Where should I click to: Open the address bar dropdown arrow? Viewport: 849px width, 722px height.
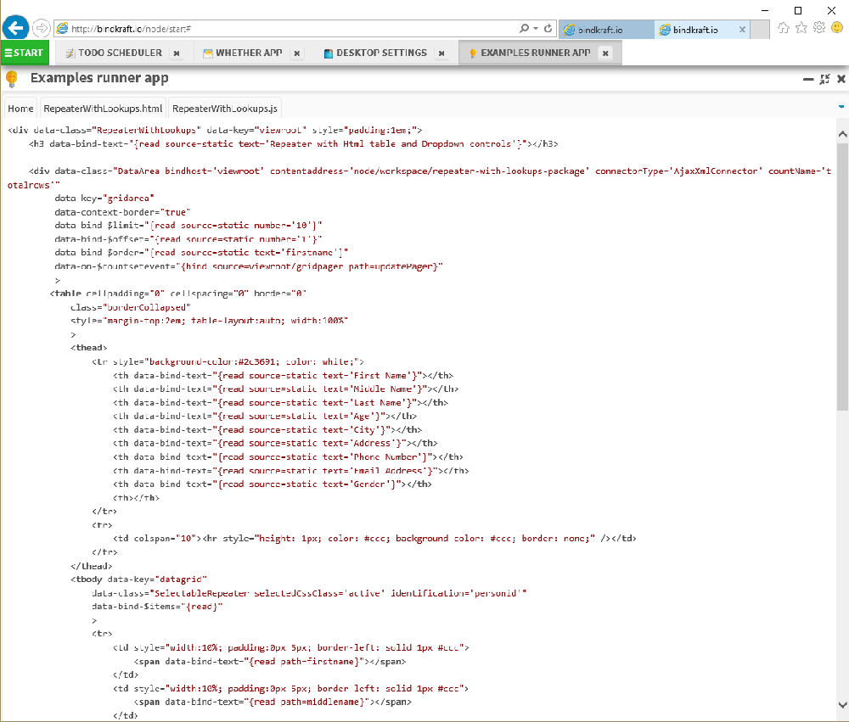click(536, 28)
